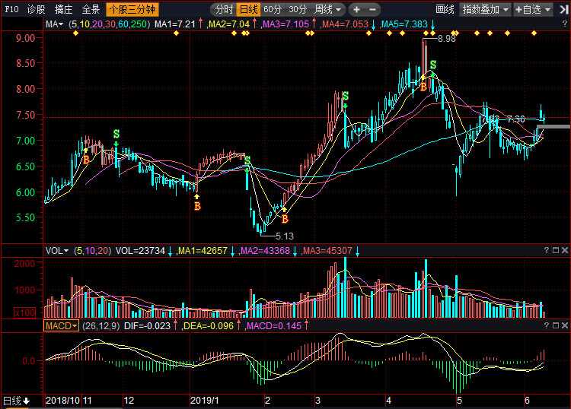Click the x100 volume unit label
The image size is (571, 409).
24,313
